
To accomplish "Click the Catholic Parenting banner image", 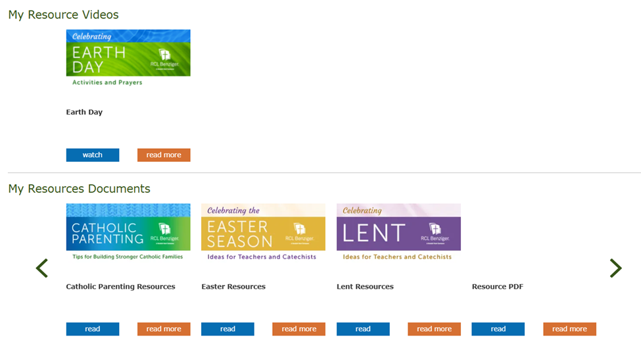I will [128, 232].
